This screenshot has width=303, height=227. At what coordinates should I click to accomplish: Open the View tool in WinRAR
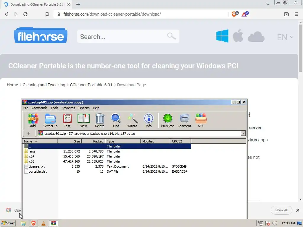pos(83,121)
